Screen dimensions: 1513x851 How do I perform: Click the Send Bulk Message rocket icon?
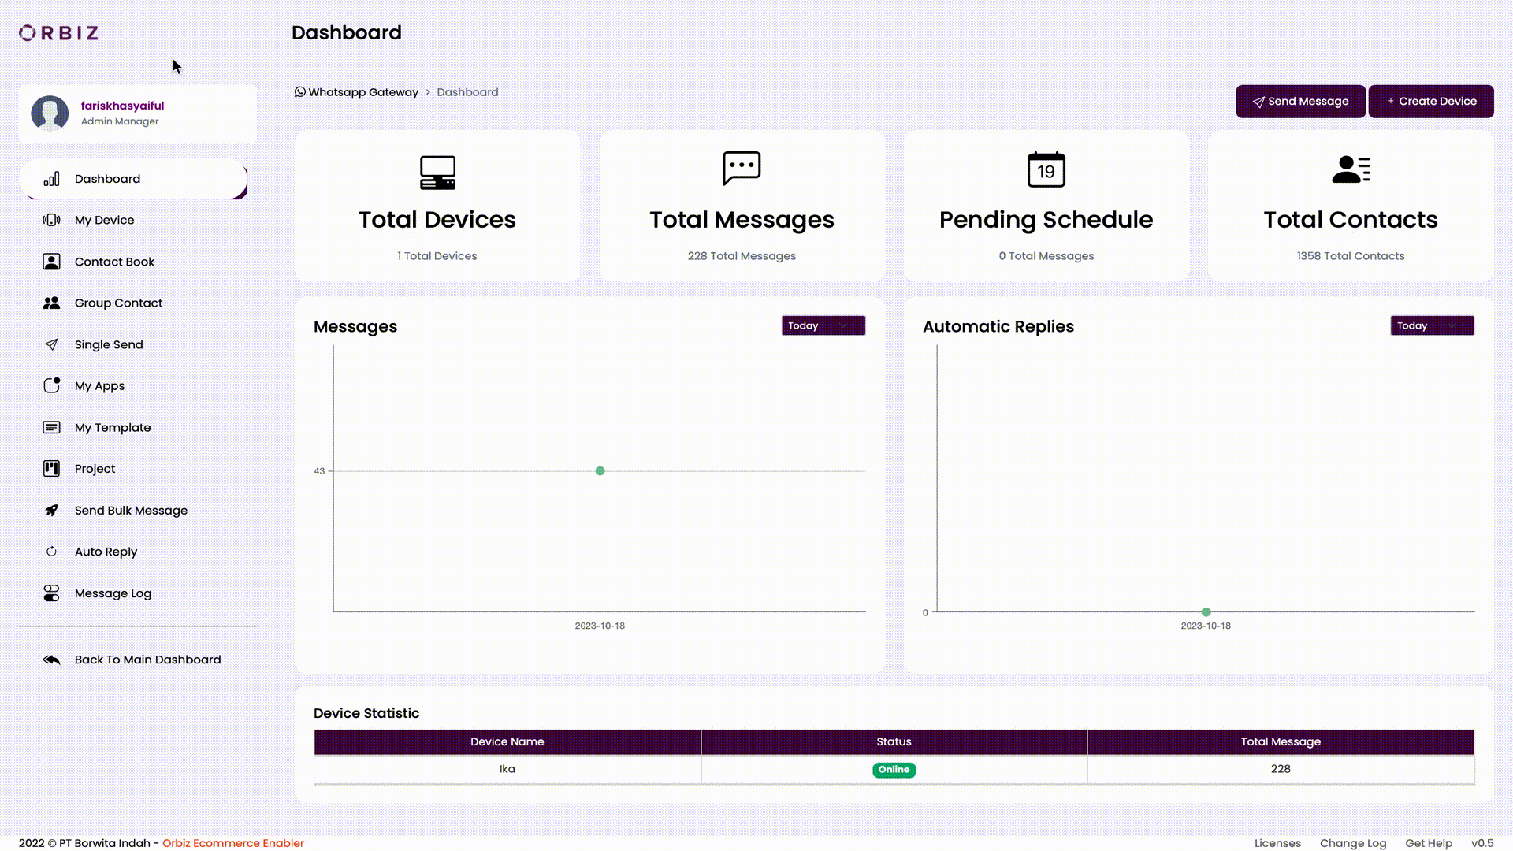point(51,510)
